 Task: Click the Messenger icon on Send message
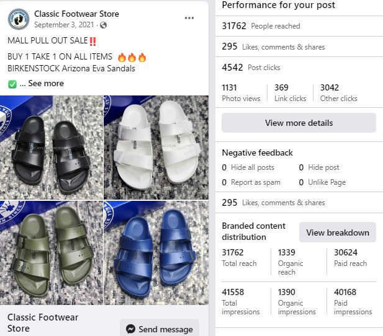(131, 329)
